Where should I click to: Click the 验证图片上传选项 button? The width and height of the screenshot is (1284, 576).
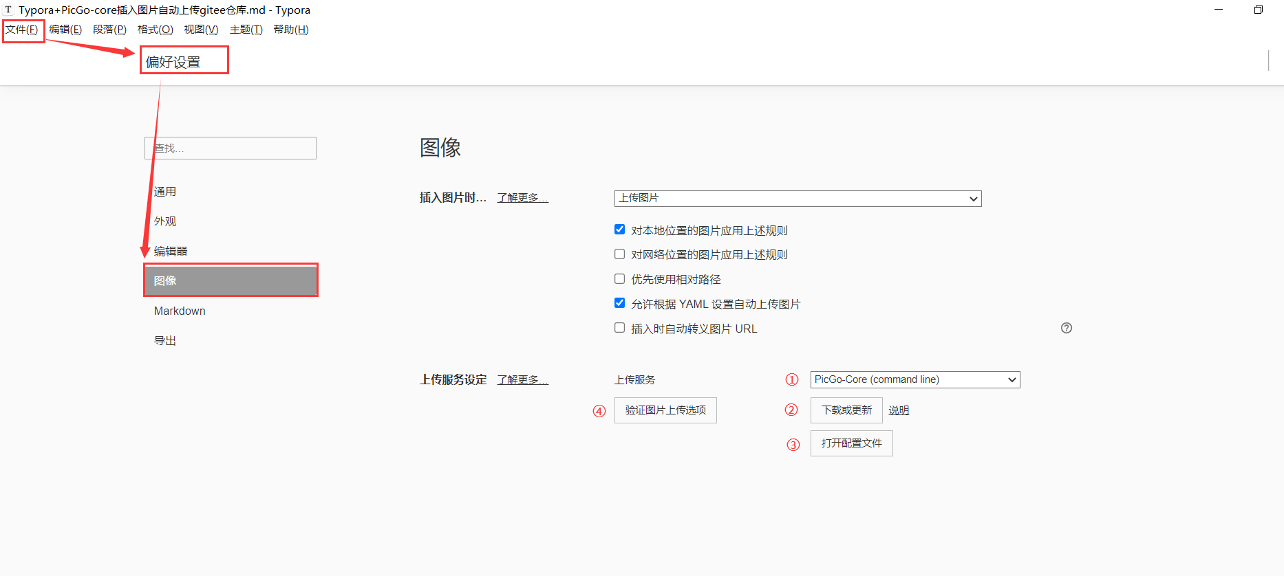[665, 410]
